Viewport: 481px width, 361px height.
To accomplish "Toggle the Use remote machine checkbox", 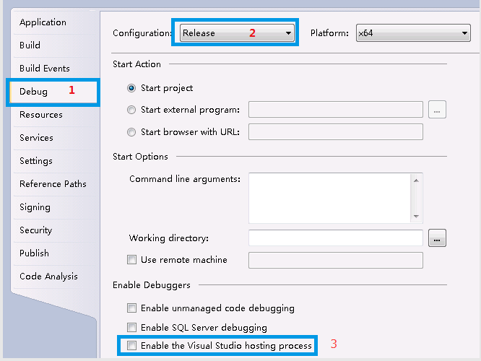I will tap(131, 260).
